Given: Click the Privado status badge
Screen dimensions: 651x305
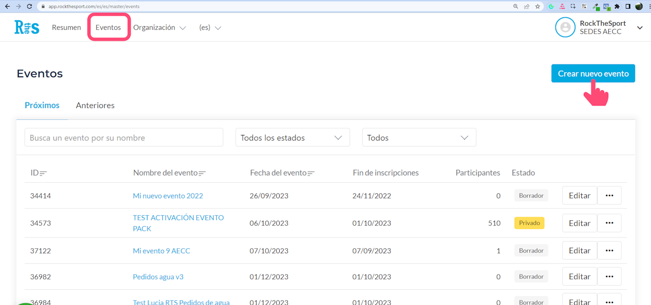Looking at the screenshot, I should (529, 223).
